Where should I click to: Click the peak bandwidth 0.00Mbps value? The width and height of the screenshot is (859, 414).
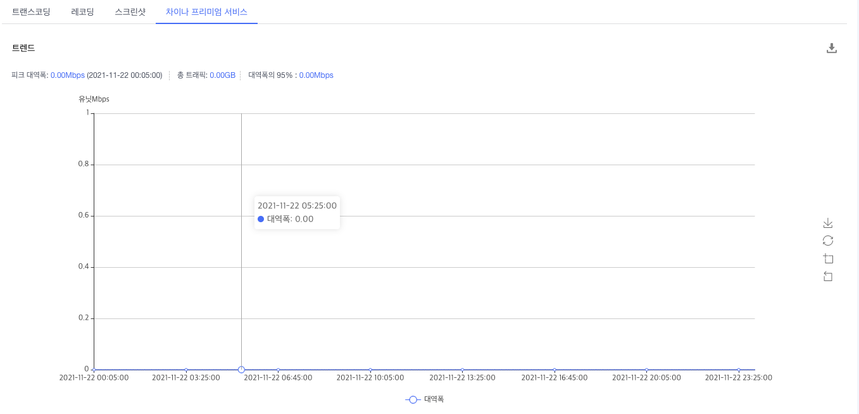pos(67,75)
